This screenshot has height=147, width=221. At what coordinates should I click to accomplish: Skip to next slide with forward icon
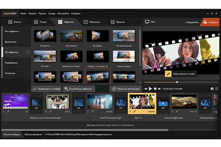pos(159,89)
